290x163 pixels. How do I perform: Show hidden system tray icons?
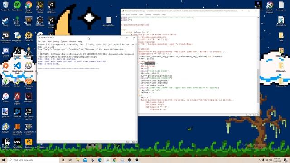click(260, 160)
